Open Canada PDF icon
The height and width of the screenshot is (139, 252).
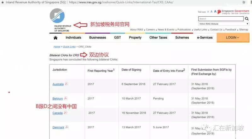[x=66, y=113]
